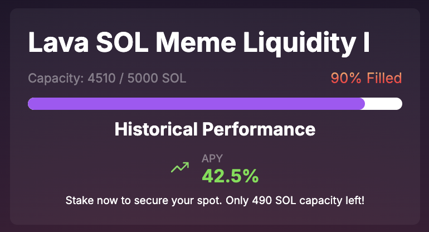Click the SOL word in the pool title
The height and width of the screenshot is (232, 429).
click(x=123, y=43)
